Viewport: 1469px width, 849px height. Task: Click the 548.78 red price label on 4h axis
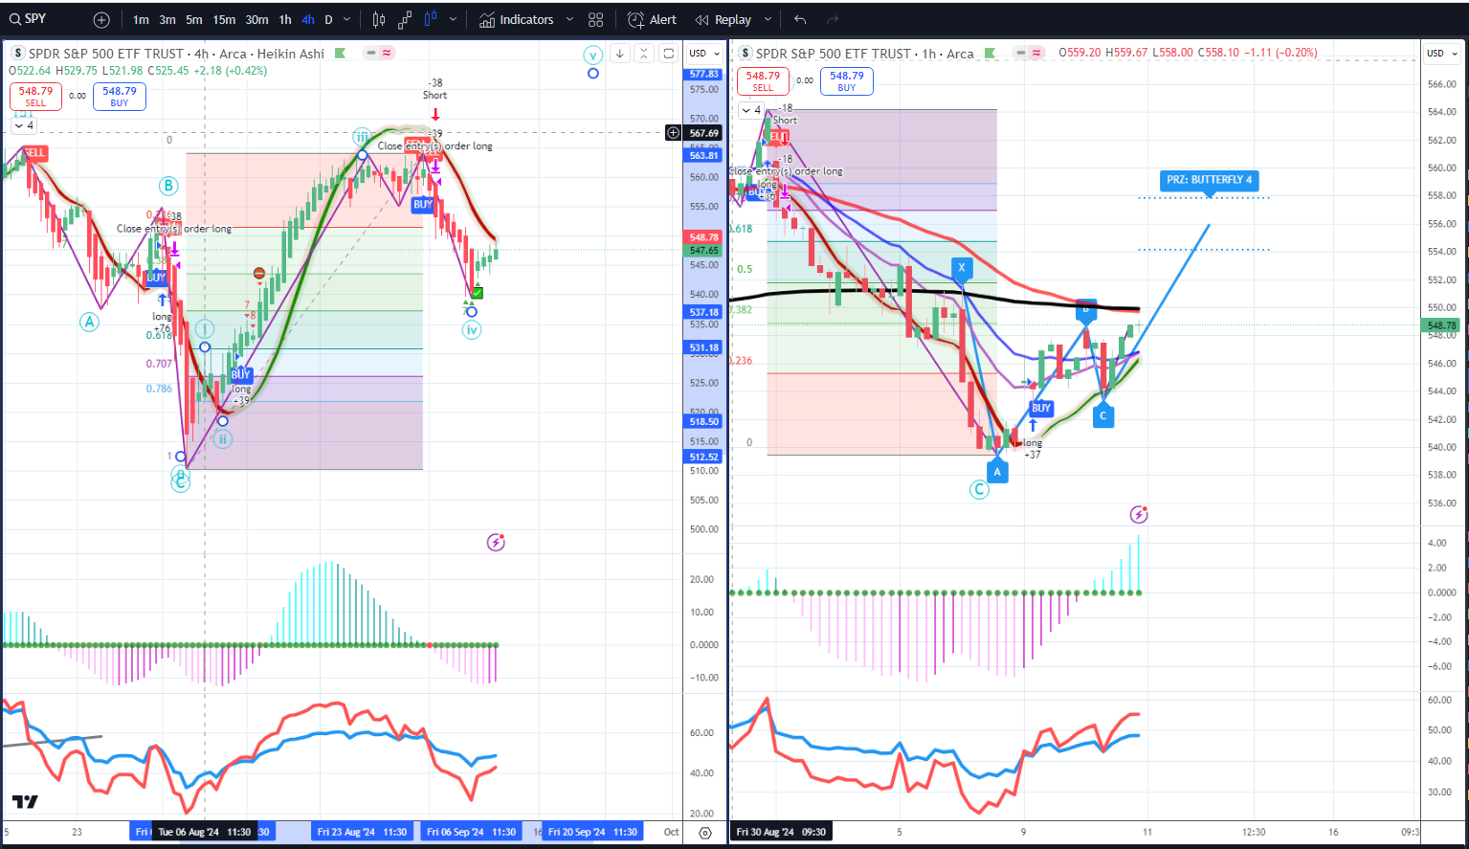pos(703,237)
